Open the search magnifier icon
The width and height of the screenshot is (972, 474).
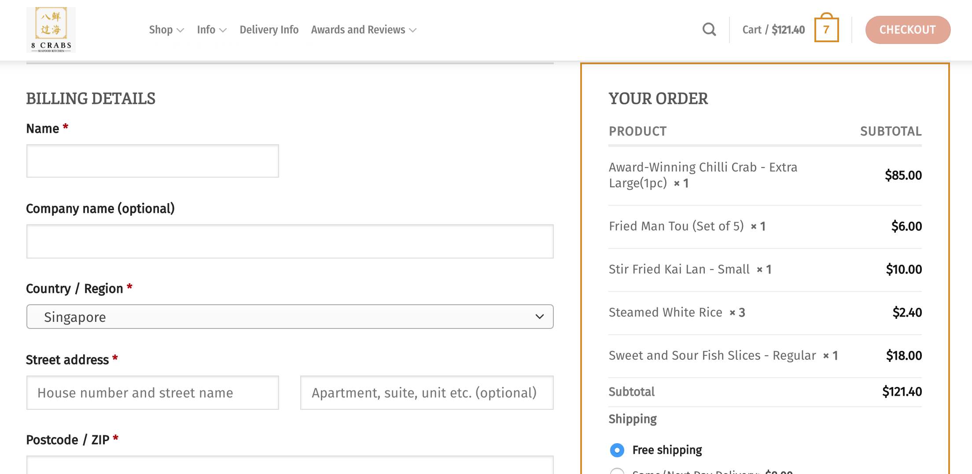pyautogui.click(x=709, y=29)
